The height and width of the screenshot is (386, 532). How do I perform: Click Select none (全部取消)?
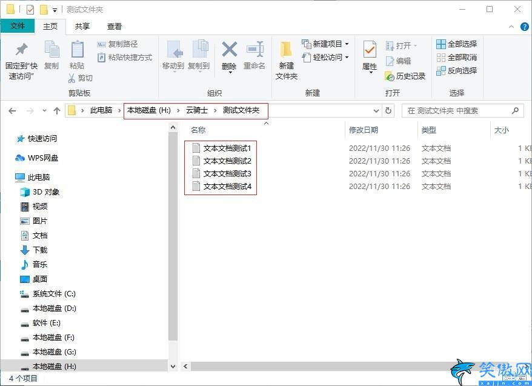click(457, 58)
